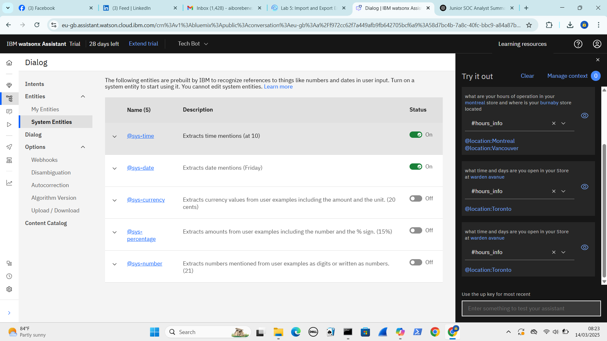Viewport: 607px width, 341px height.
Task: Open Windows Start menu
Action: 154,332
